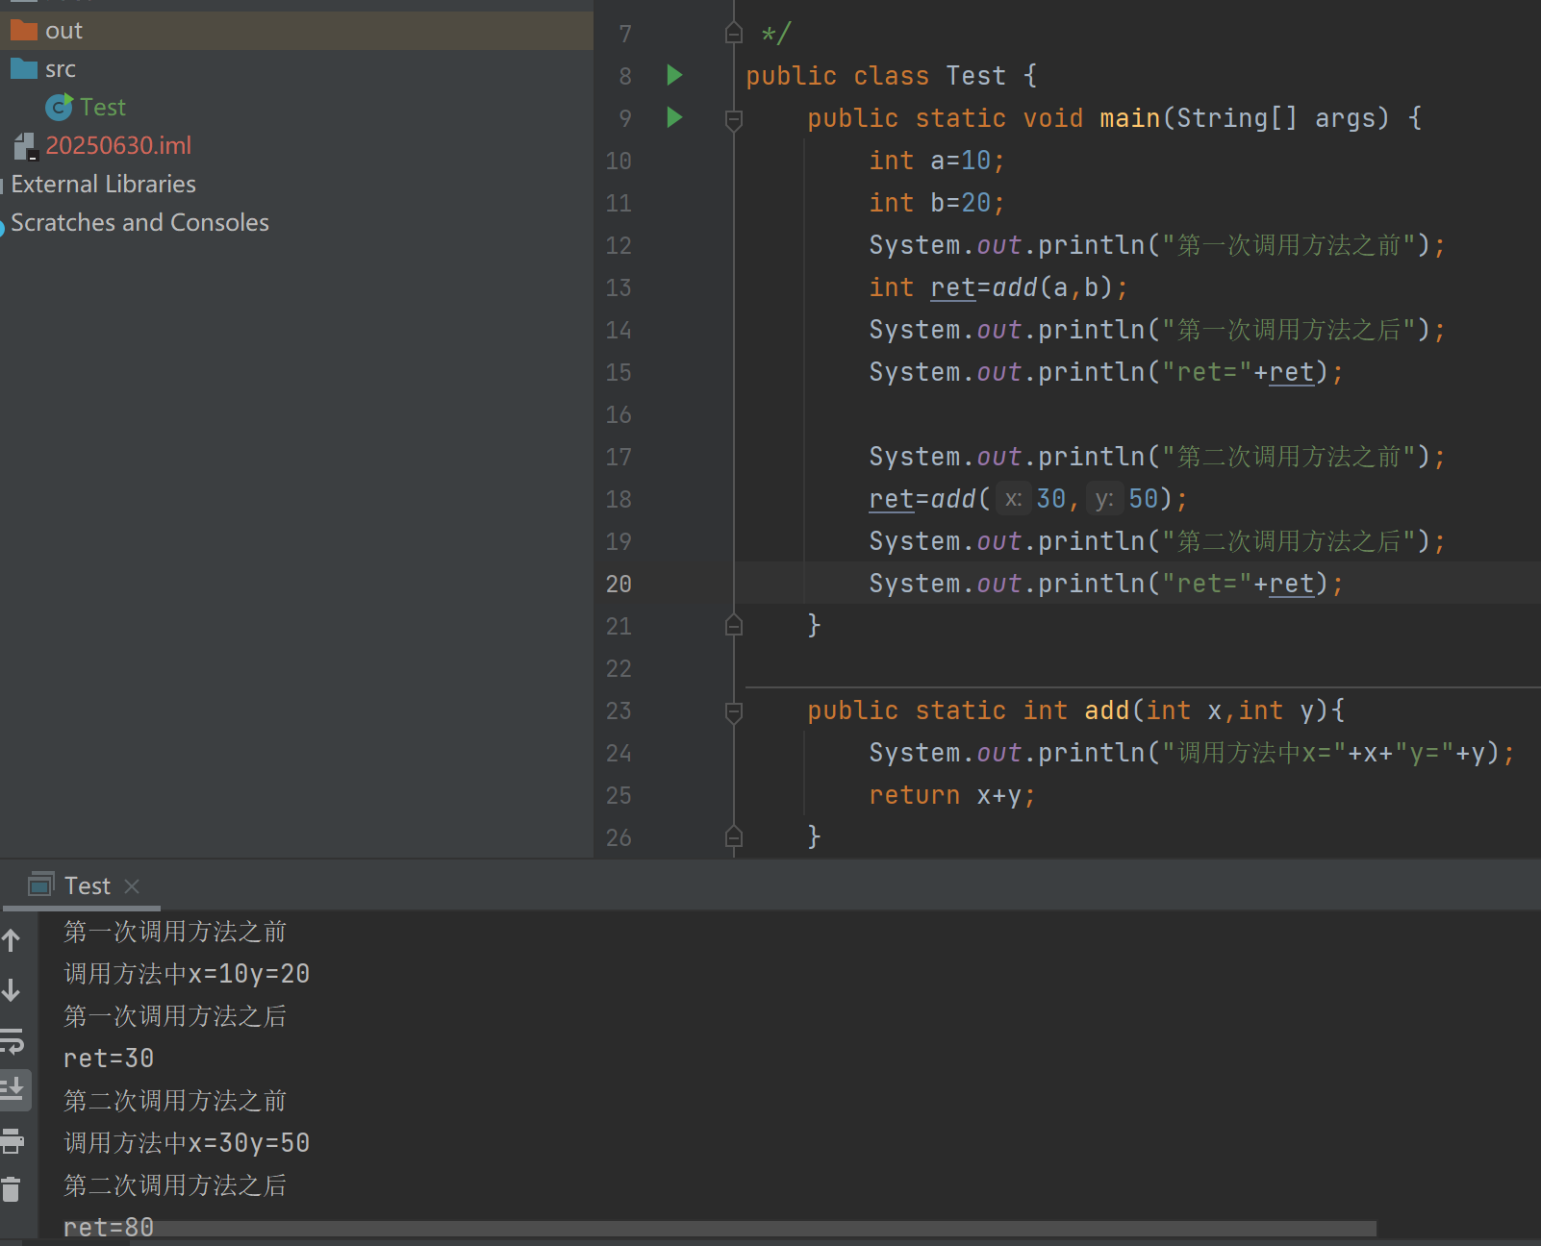Image resolution: width=1541 pixels, height=1246 pixels.
Task: Open the 20250630.iml file
Action: tap(118, 145)
